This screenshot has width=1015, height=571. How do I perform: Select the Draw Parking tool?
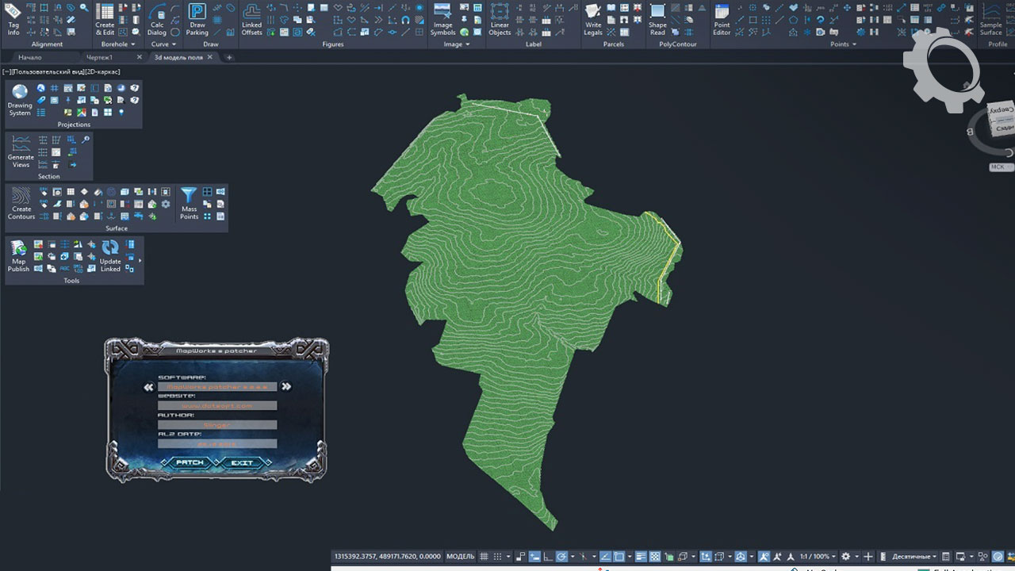point(197,19)
